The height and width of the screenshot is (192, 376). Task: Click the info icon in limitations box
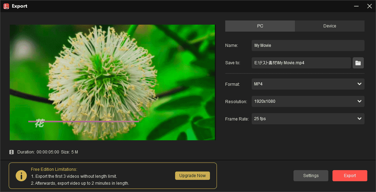tap(21, 176)
